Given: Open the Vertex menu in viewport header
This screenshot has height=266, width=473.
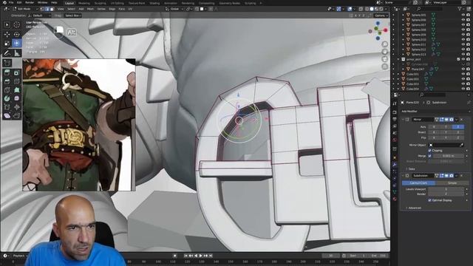Looking at the screenshot, I should click(101, 9).
